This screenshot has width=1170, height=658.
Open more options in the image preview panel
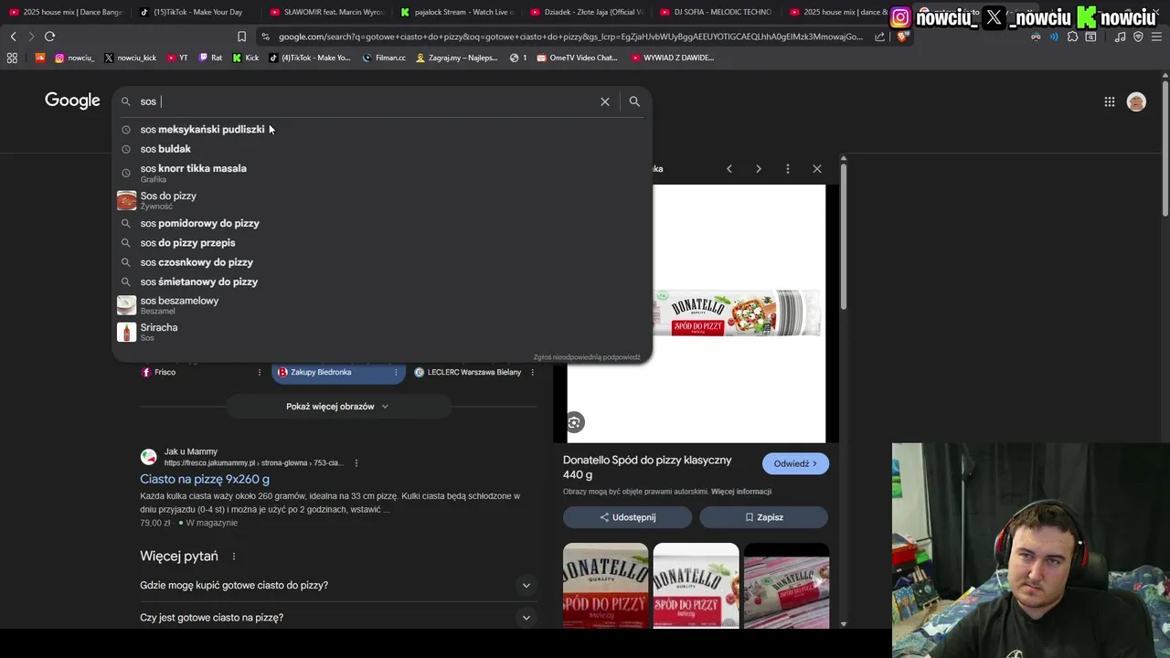pos(787,169)
